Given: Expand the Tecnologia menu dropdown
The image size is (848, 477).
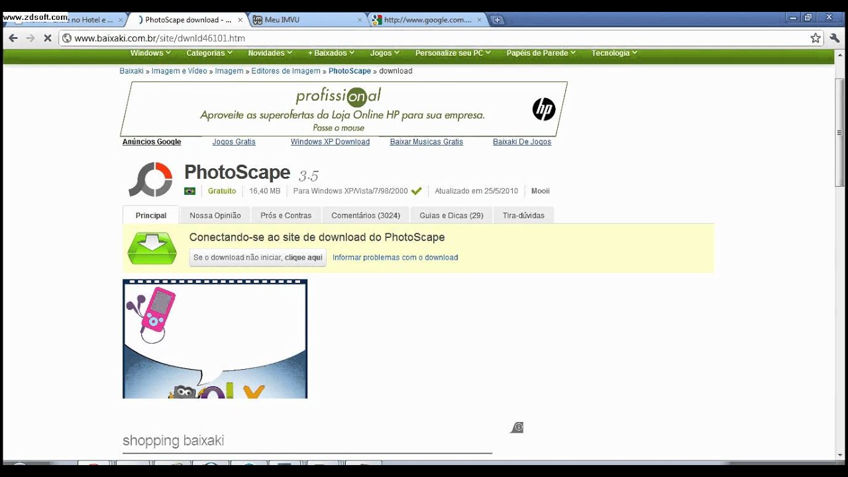Looking at the screenshot, I should click(615, 53).
